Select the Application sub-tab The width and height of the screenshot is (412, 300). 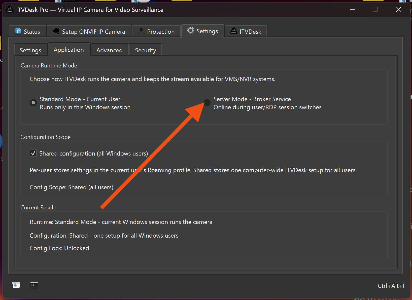pos(69,50)
